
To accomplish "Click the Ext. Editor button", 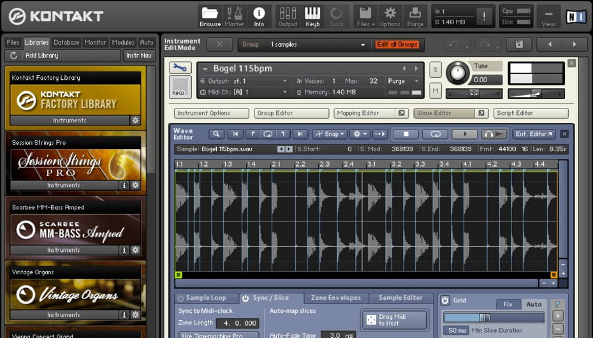I will point(534,134).
